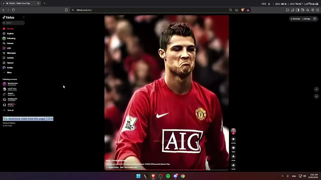Open the account avatar menu in the header
The height and width of the screenshot is (180, 321).
tap(315, 19)
